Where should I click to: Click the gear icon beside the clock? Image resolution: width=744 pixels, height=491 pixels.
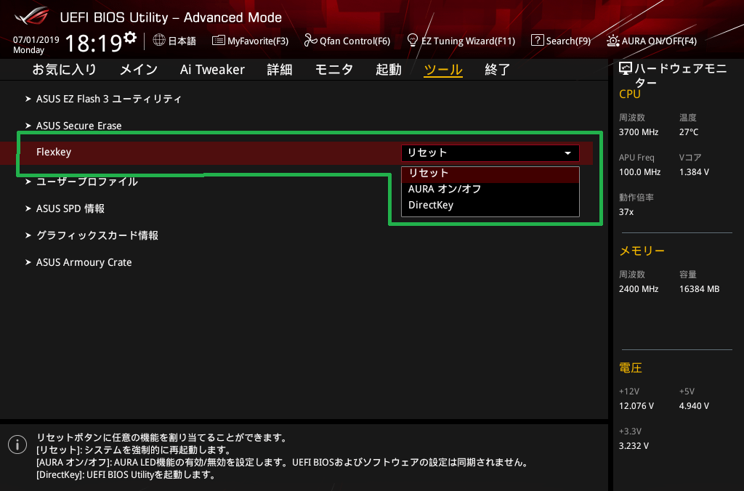130,38
